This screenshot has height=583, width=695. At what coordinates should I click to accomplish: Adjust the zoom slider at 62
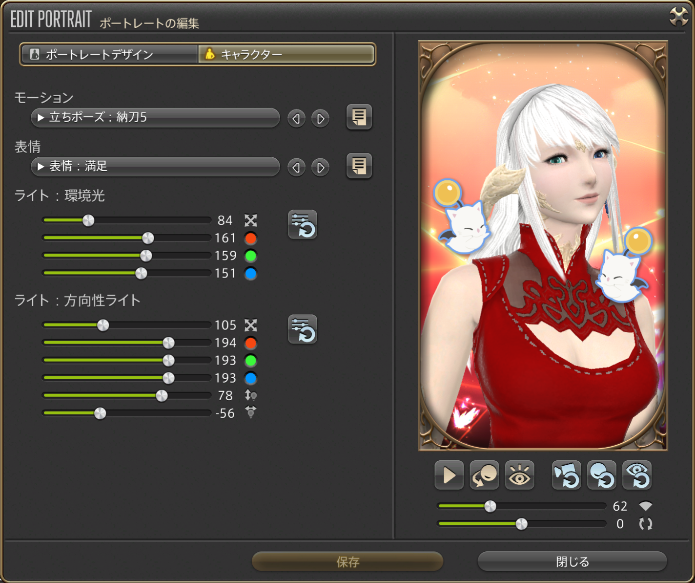click(521, 506)
